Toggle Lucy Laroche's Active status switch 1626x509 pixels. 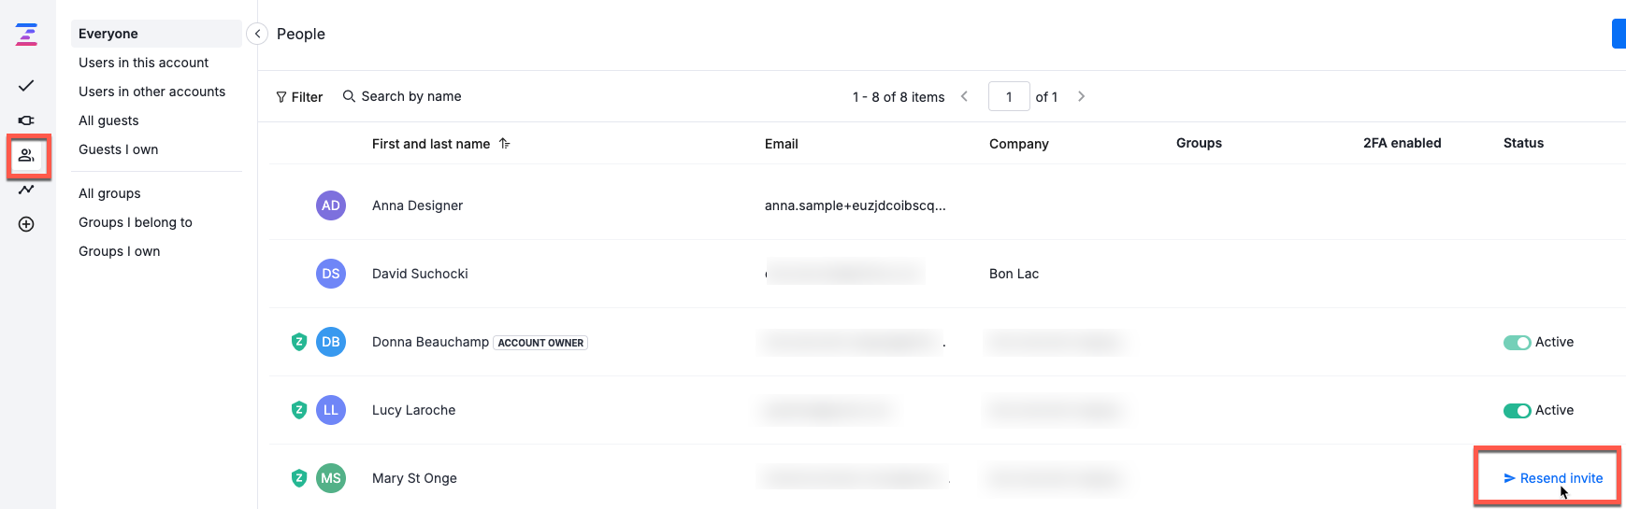click(x=1517, y=411)
